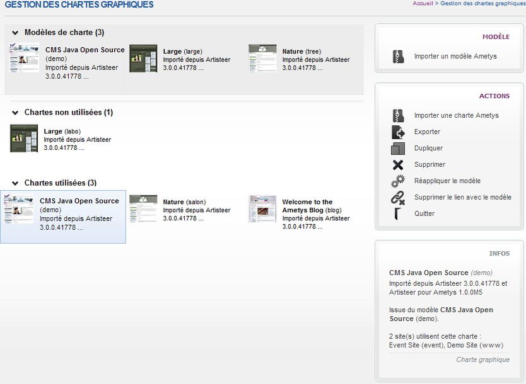
Task: Click Importer une charte Ametys label
Action: [457, 115]
